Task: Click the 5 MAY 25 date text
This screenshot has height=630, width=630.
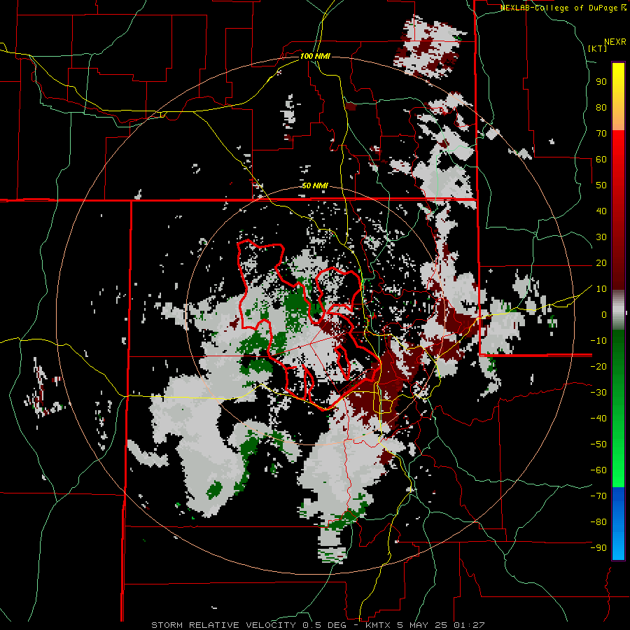Action: (422, 625)
